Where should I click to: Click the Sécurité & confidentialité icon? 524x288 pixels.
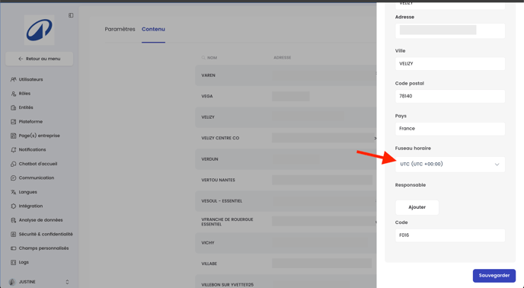(13, 234)
